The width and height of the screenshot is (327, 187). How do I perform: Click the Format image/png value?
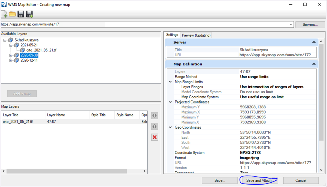(x=249, y=158)
